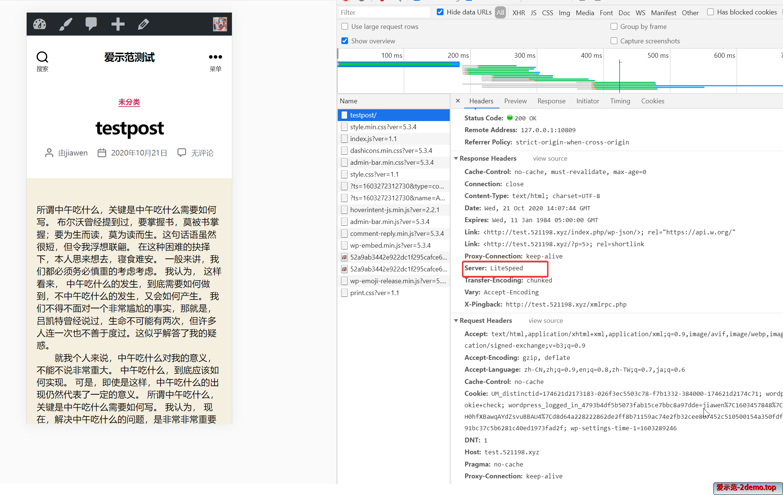Image resolution: width=783 pixels, height=495 pixels.
Task: Switch to the Timing tab
Action: pyautogui.click(x=620, y=101)
